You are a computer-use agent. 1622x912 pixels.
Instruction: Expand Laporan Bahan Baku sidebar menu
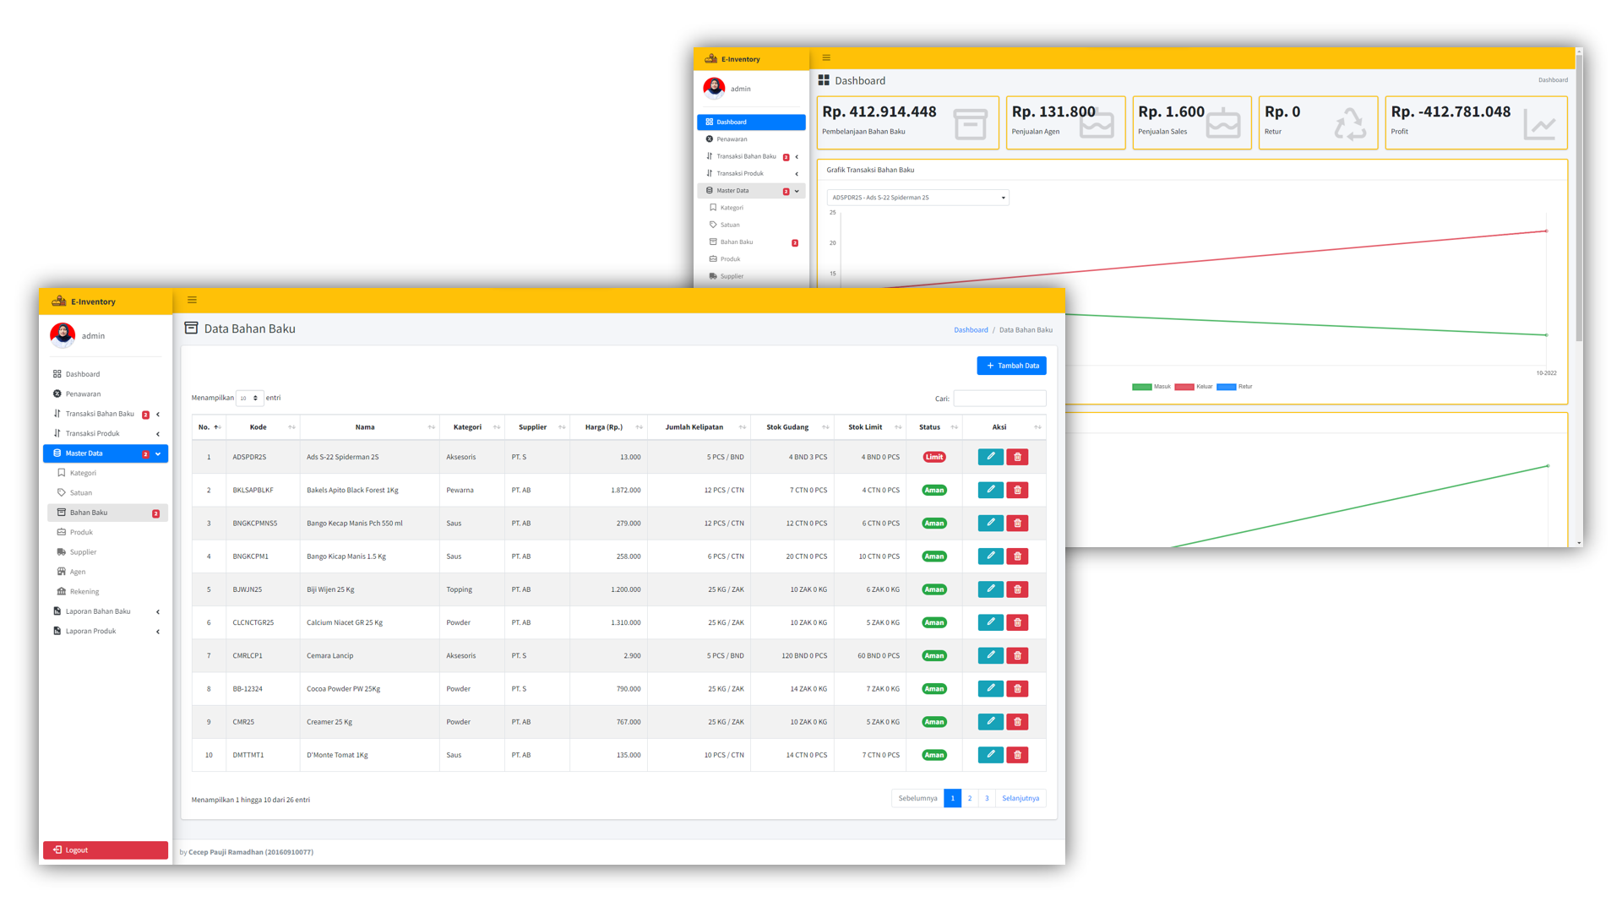(98, 611)
